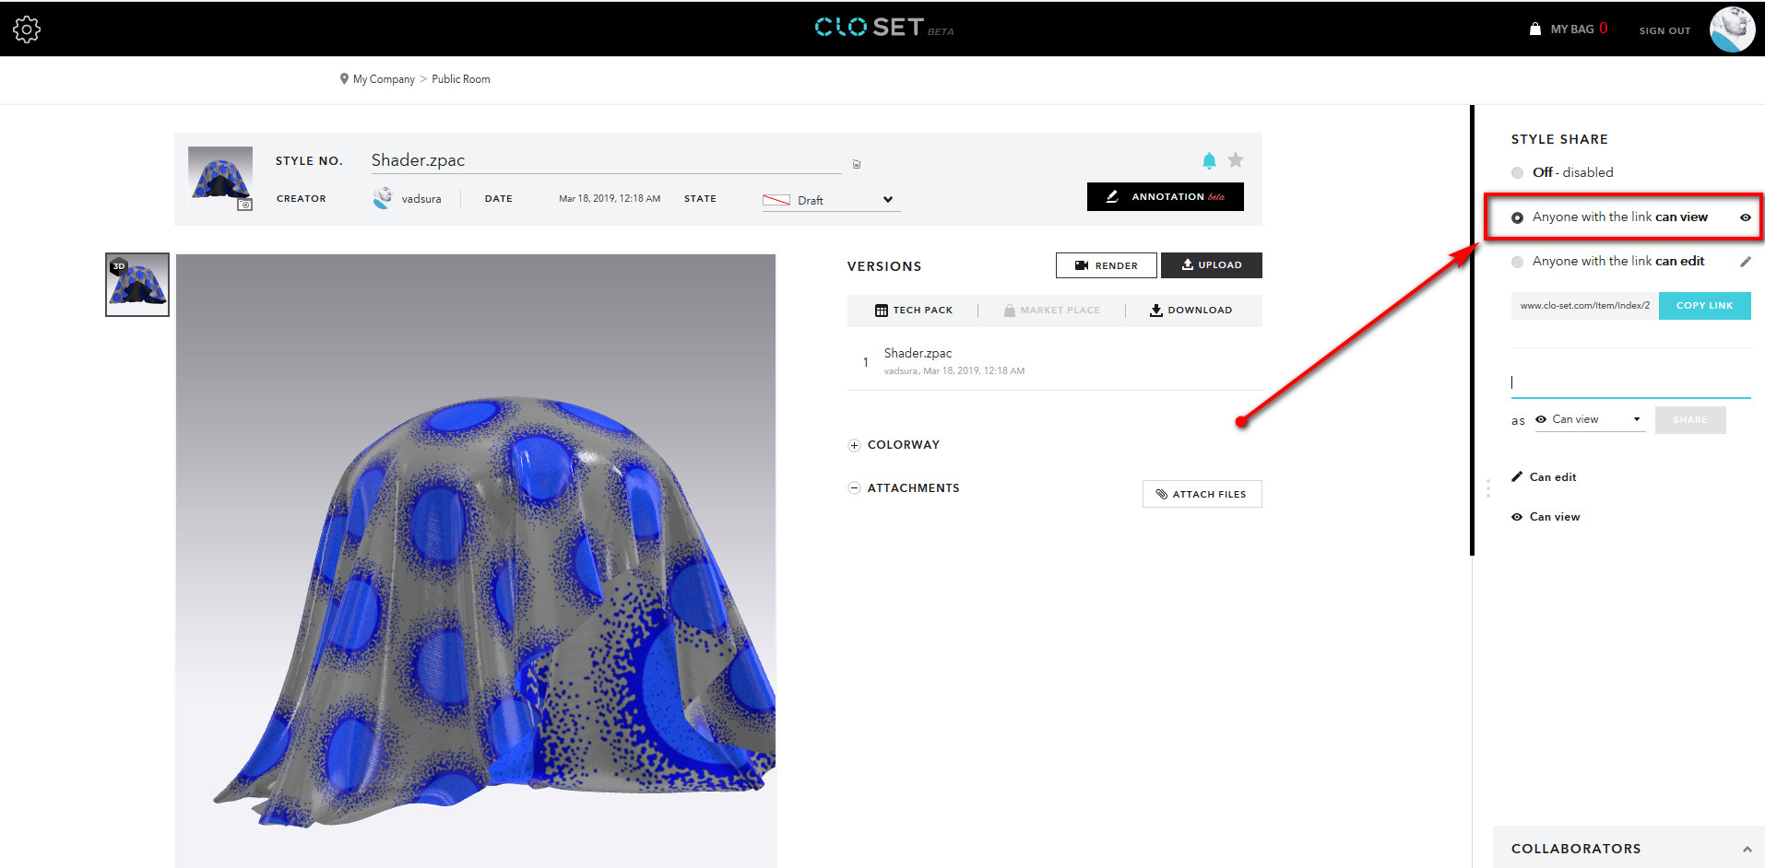Click the style header thumbnail image

tap(220, 178)
